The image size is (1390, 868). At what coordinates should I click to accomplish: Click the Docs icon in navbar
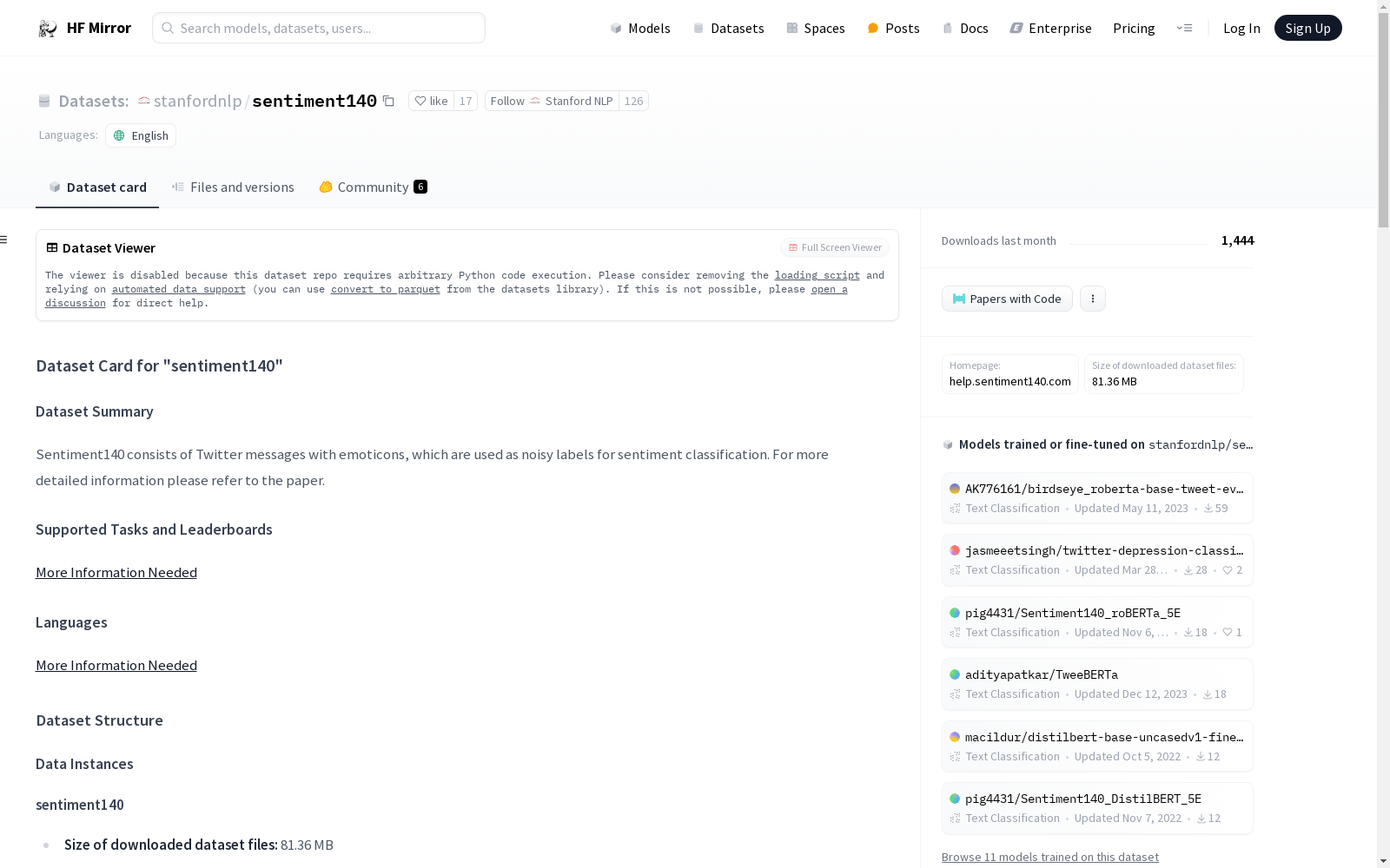[x=948, y=29]
